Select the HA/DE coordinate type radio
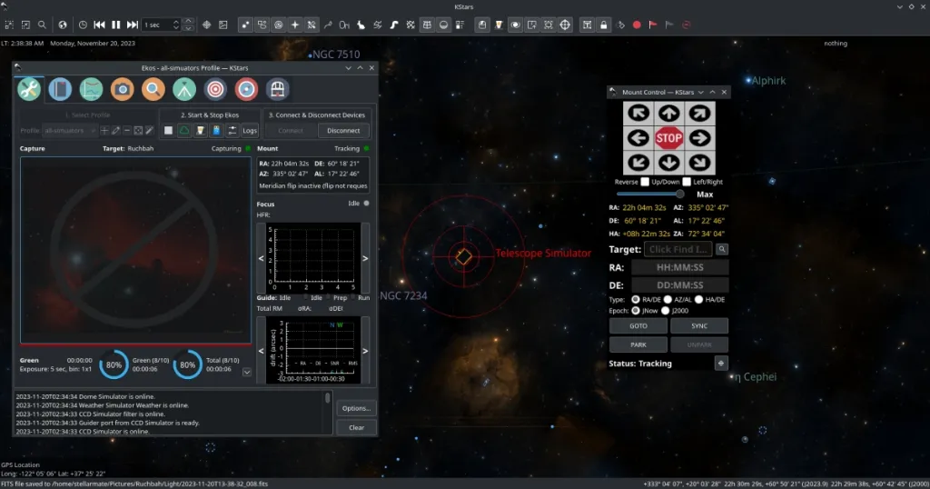 coord(698,300)
